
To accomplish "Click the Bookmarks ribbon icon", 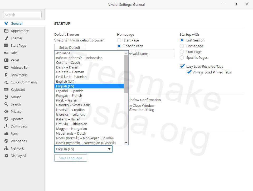I will tap(6, 75).
